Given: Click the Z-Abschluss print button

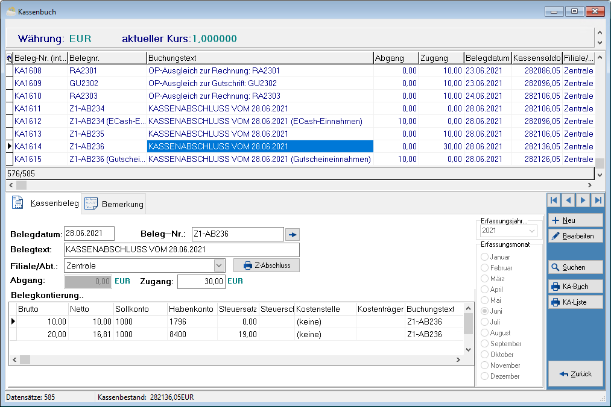Looking at the screenshot, I should (267, 266).
